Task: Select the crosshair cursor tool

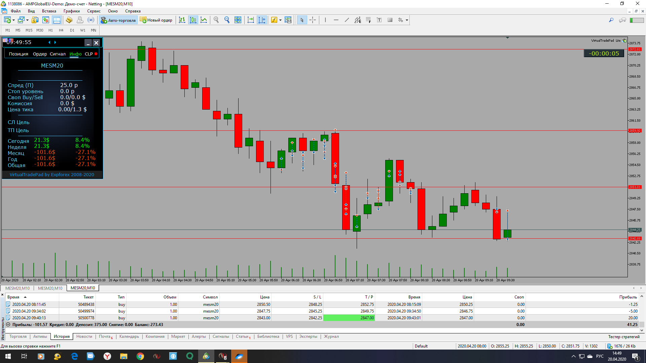Action: [x=313, y=20]
